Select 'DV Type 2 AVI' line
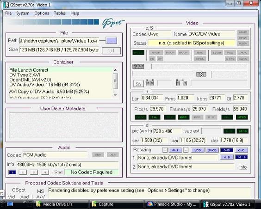 click(25, 74)
